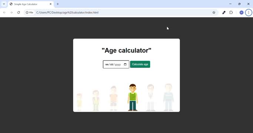Click the highlighted adult man in green plaid
The width and height of the screenshot is (253, 133).
(133, 98)
